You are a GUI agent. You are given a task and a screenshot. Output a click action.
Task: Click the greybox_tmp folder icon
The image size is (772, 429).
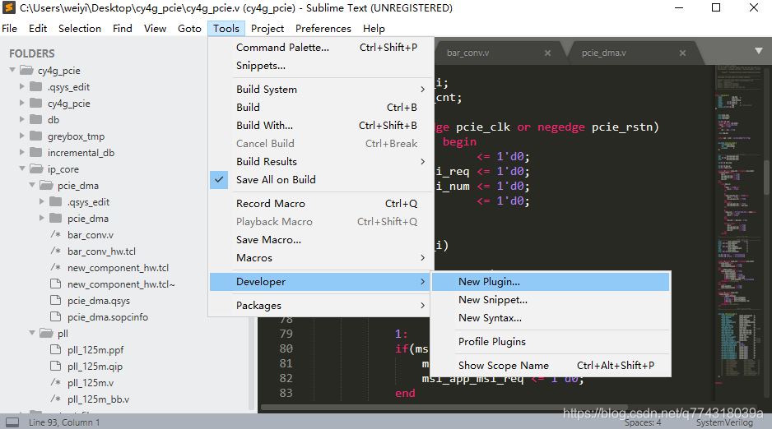(x=35, y=136)
